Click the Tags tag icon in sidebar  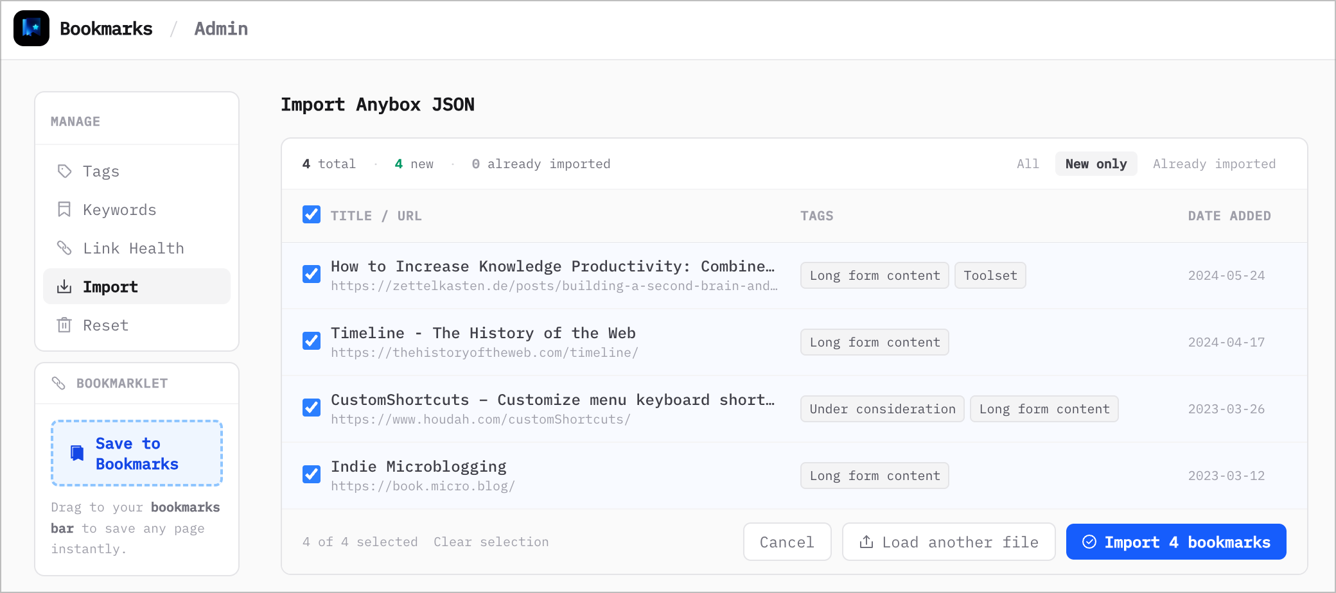64,171
